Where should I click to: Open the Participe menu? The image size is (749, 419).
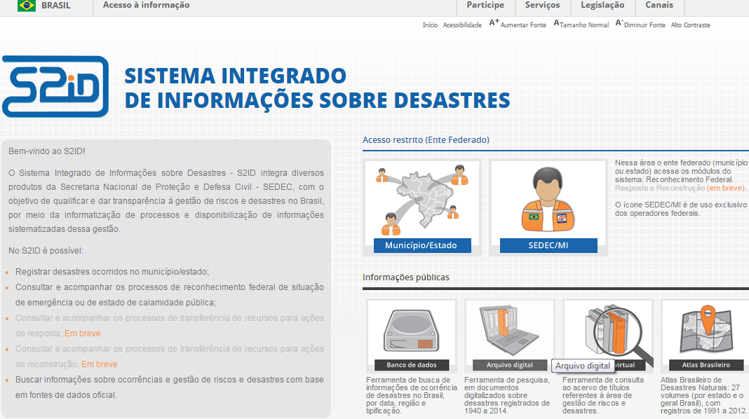click(x=485, y=6)
